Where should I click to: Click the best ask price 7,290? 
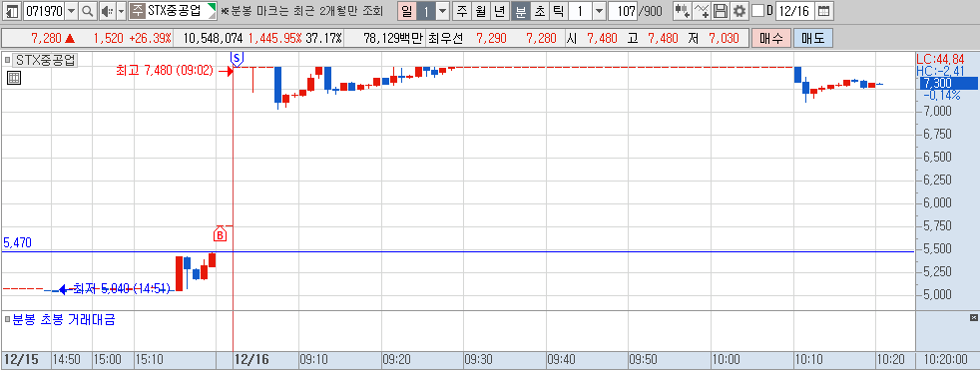point(491,38)
